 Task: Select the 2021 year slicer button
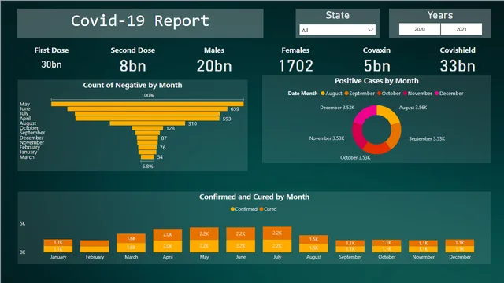pyautogui.click(x=461, y=29)
